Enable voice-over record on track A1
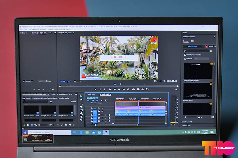238x158 pixels. click(x=109, y=115)
